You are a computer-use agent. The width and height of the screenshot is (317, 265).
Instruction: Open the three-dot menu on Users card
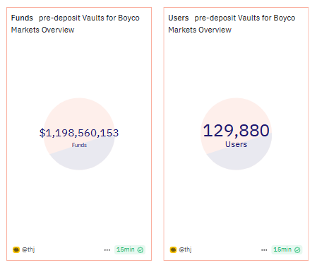click(264, 250)
